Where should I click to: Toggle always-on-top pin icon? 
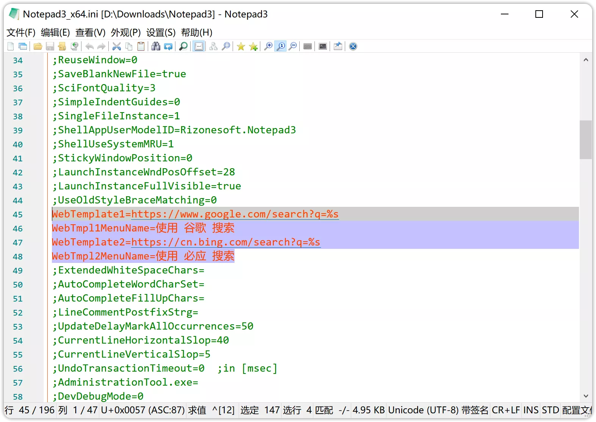pyautogui.click(x=338, y=46)
